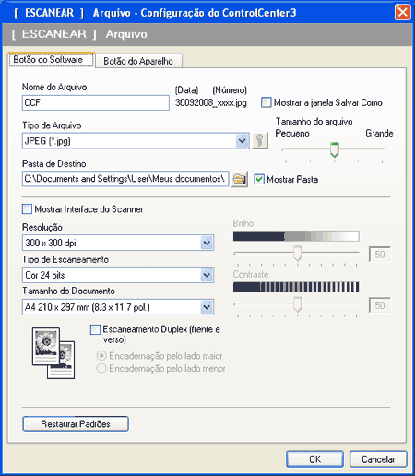Viewport: 415px width, 476px height.
Task: Switch to the Botão do Aparelho tab
Action: click(138, 61)
